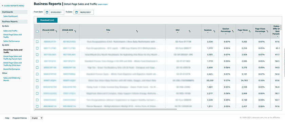Click the SKU column sort arrows
The width and height of the screenshot is (285, 126).
tap(190, 31)
